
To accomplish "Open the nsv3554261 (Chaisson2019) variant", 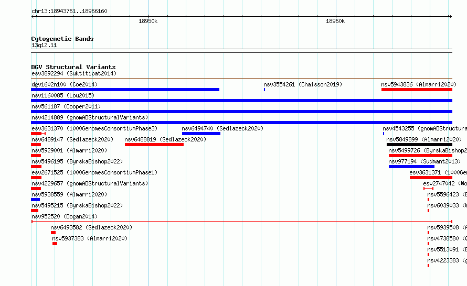I will (x=303, y=84).
